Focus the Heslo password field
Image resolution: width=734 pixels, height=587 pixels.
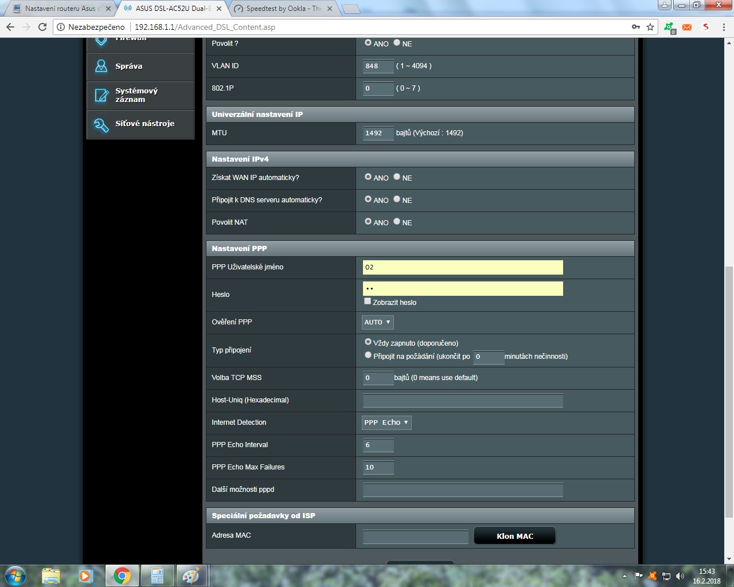(463, 288)
